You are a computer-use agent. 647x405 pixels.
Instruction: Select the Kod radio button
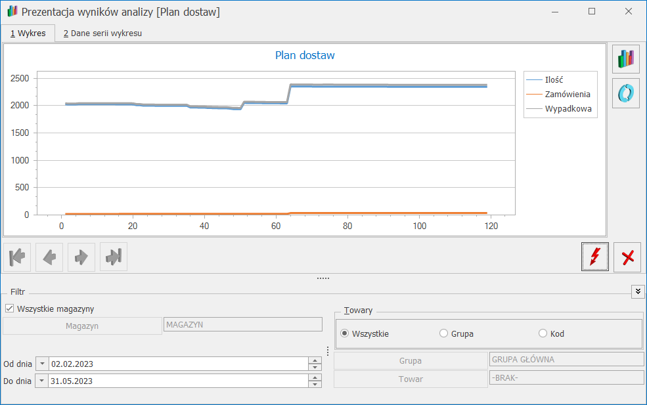(543, 333)
